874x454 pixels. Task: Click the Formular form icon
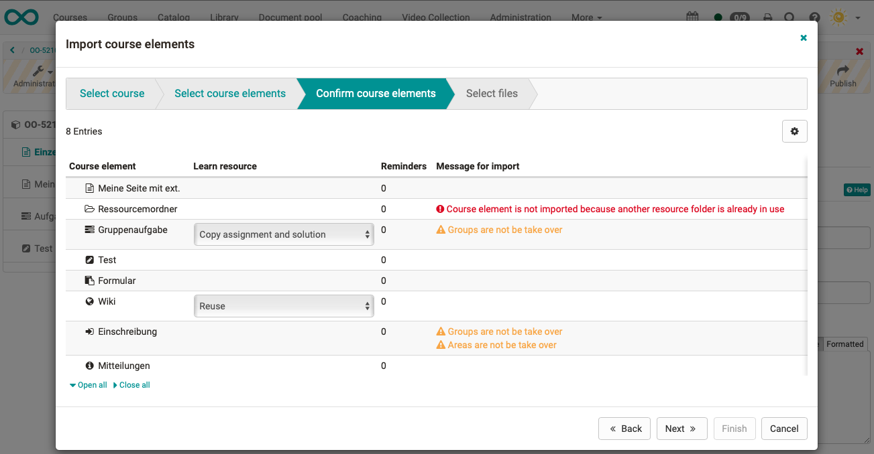89,281
